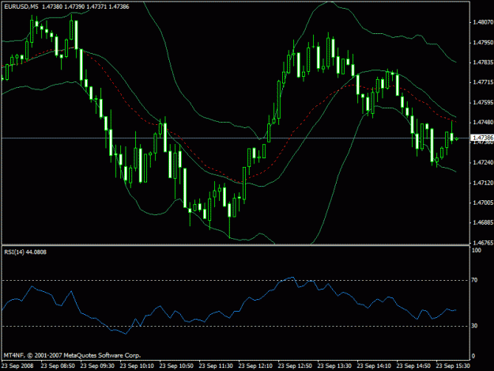
Task: Click the time label 23 Sep 08:50
Action: point(58,365)
